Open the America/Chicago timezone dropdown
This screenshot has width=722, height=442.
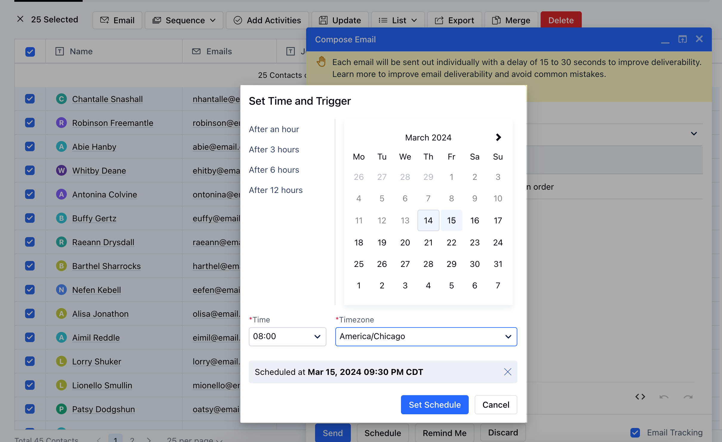tap(426, 336)
